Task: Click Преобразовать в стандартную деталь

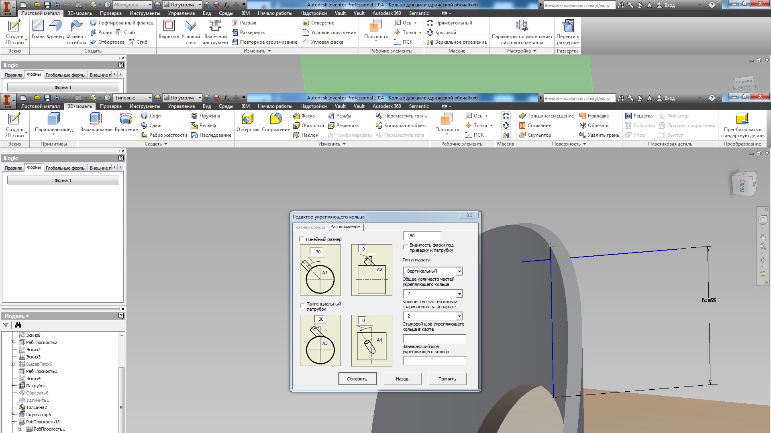Action: pyautogui.click(x=742, y=125)
